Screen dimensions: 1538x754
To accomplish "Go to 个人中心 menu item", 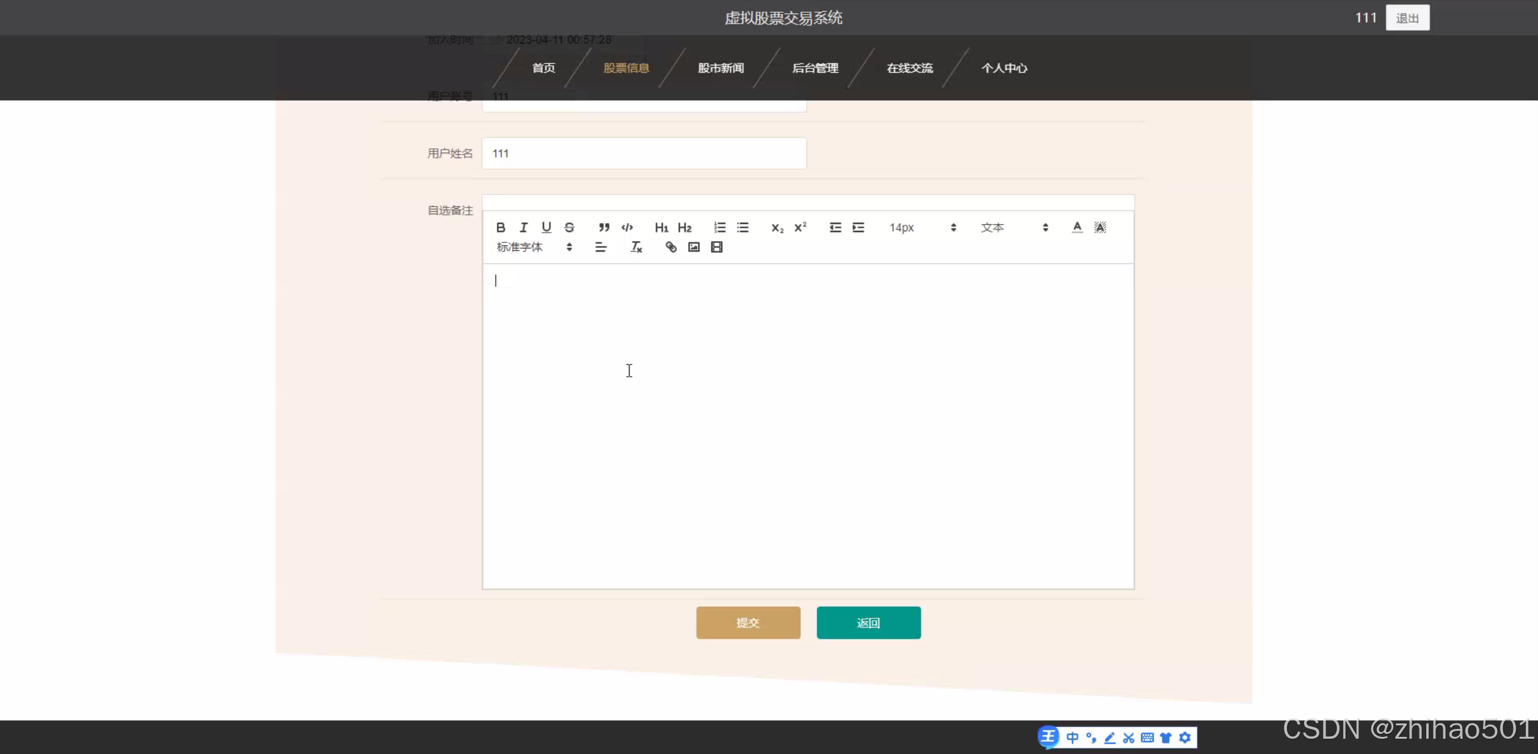I will pyautogui.click(x=1004, y=68).
